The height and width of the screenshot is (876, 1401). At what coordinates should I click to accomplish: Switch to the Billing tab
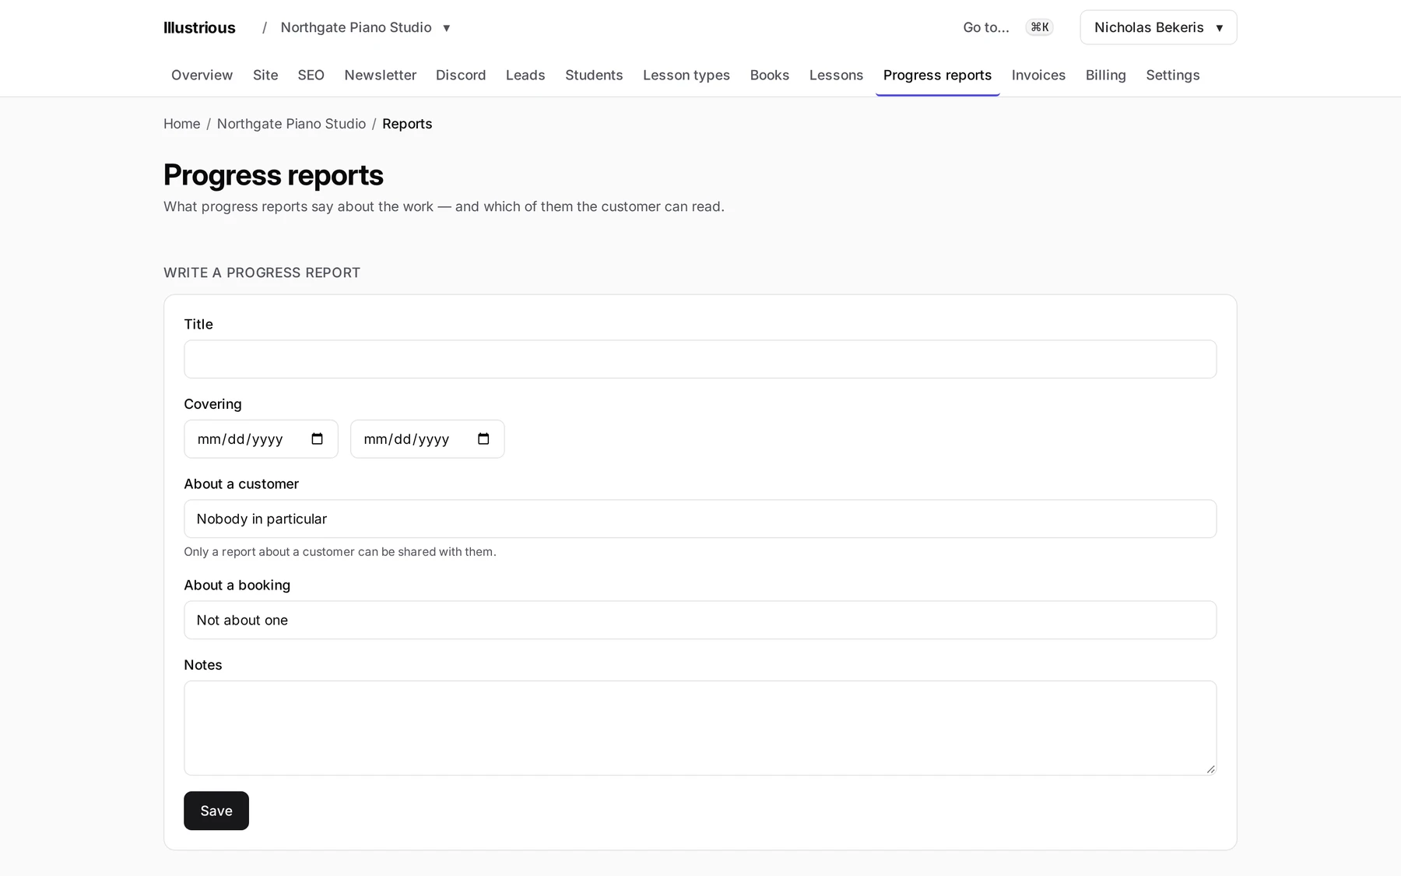click(x=1105, y=75)
